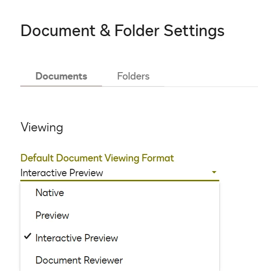Click the Document & Folder Settings page title
This screenshot has height=271, width=258.
[122, 31]
